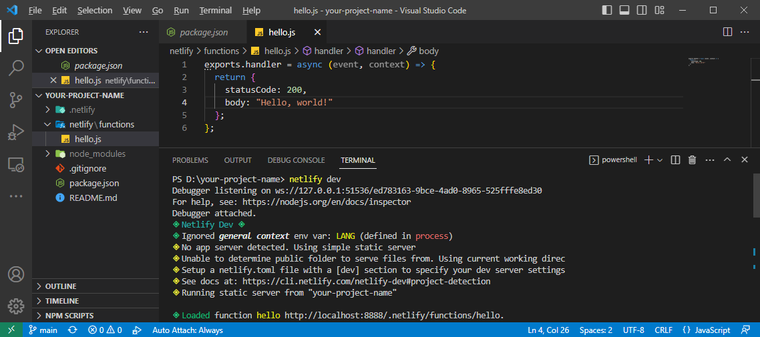Change language mode from JavaScript
Screen dimensions: 760x337
pyautogui.click(x=706, y=330)
